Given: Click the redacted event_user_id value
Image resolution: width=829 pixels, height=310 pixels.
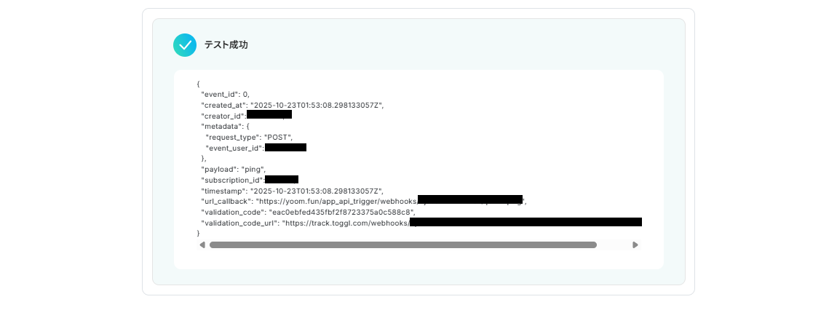Looking at the screenshot, I should tap(285, 147).
